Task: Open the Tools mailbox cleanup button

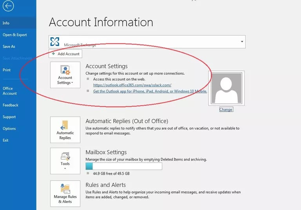Action: click(x=65, y=161)
